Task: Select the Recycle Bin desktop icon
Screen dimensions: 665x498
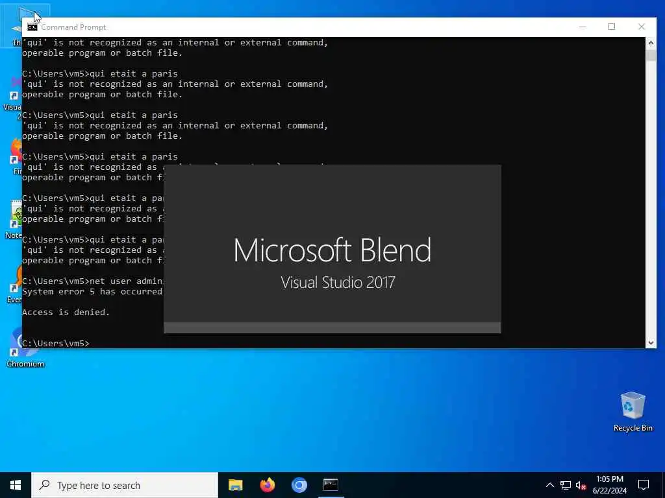Action: [633, 412]
